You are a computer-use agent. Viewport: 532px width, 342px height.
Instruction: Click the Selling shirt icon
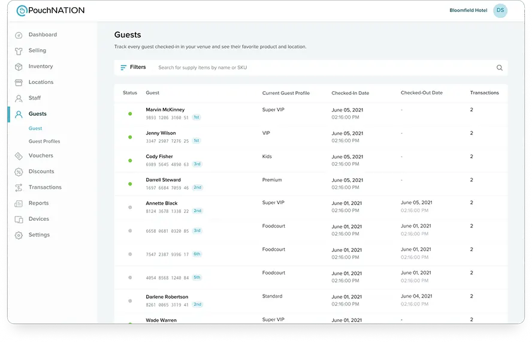point(19,51)
